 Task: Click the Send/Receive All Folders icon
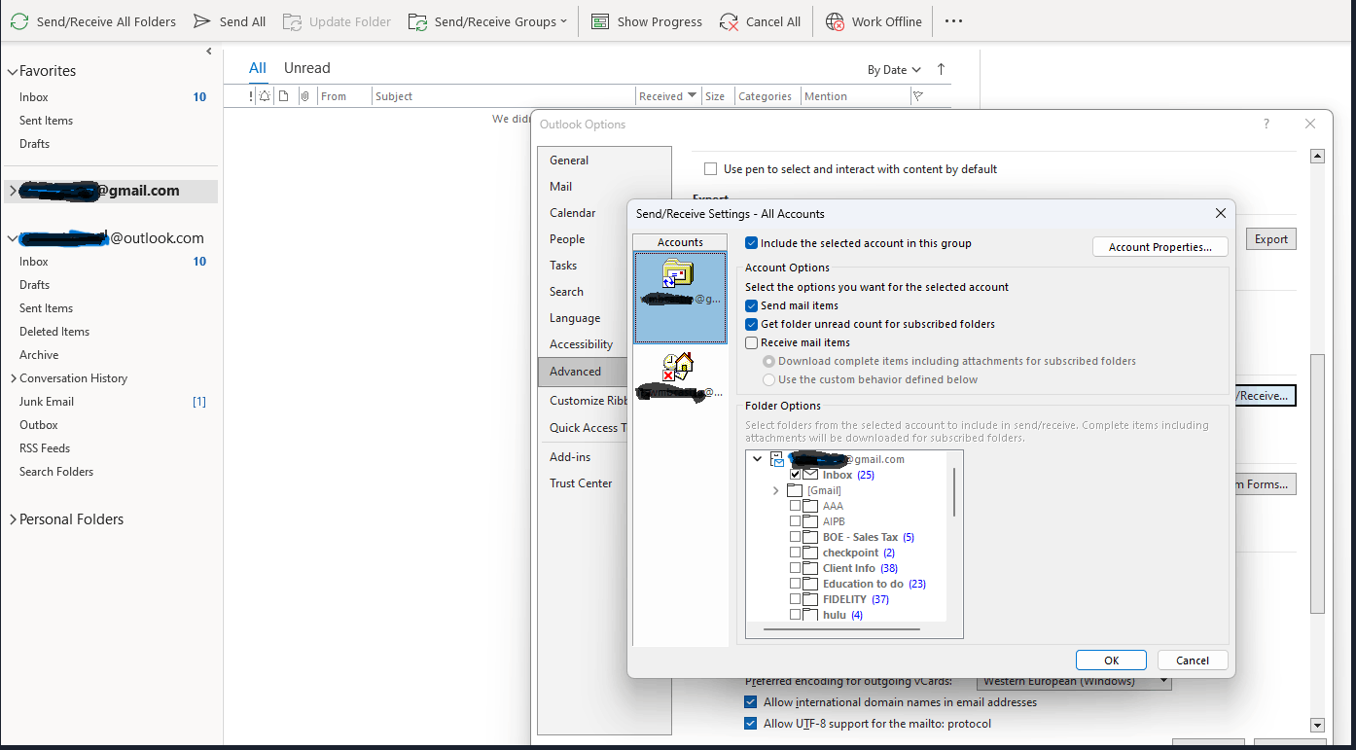point(19,20)
